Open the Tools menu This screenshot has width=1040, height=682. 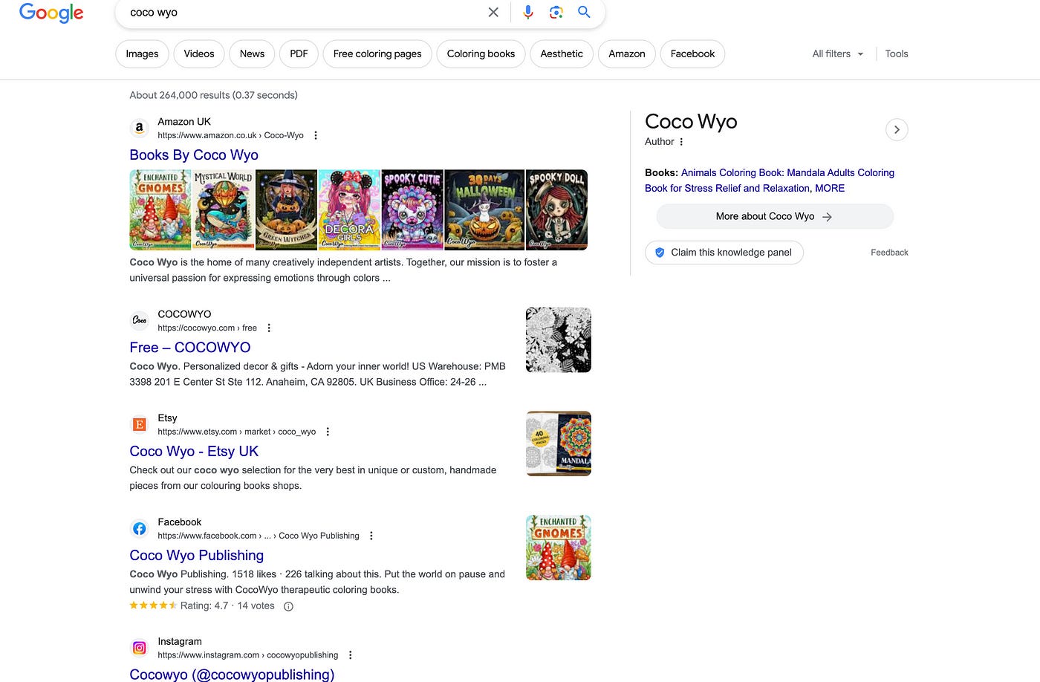pyautogui.click(x=897, y=53)
